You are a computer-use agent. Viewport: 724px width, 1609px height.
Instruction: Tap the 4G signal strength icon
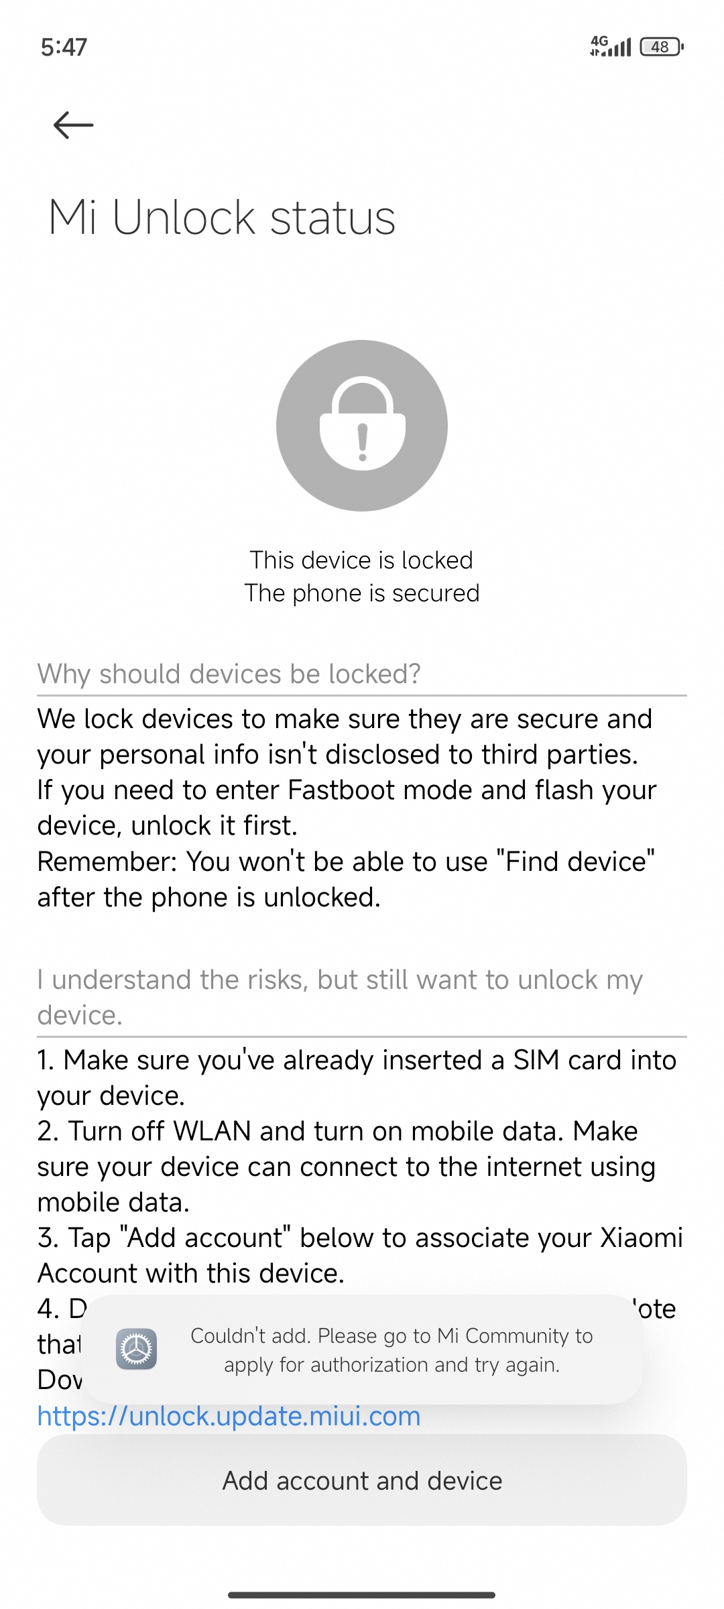tap(610, 46)
